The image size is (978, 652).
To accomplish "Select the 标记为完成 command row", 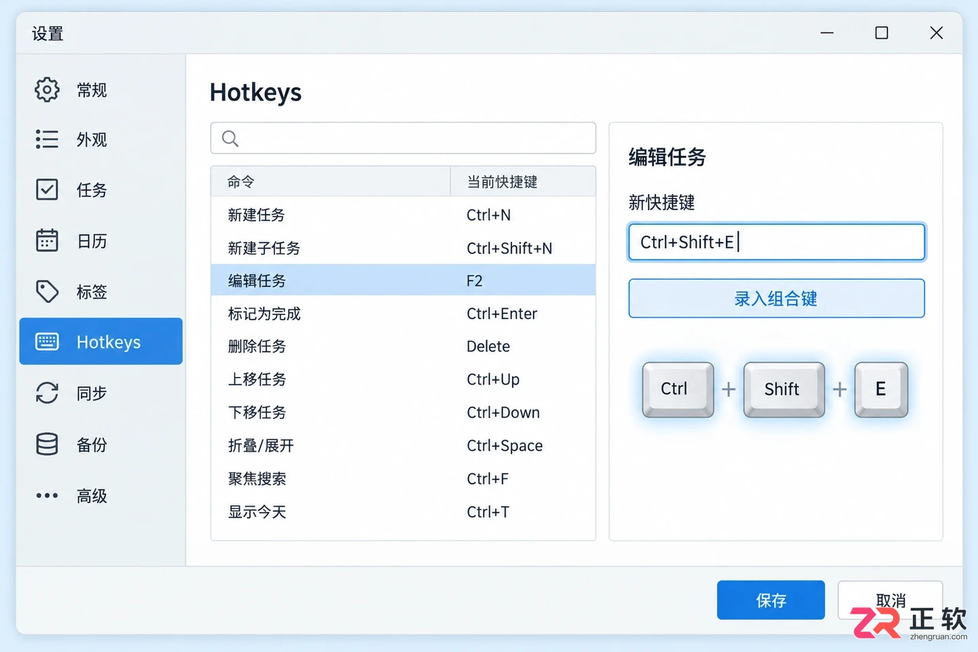I will point(403,313).
